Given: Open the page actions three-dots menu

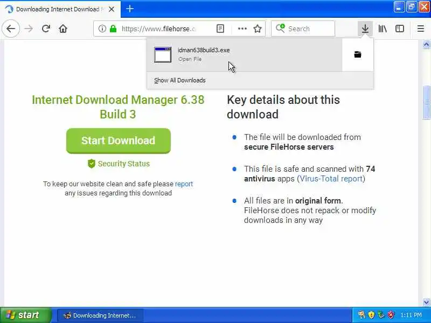Looking at the screenshot, I should click(242, 29).
